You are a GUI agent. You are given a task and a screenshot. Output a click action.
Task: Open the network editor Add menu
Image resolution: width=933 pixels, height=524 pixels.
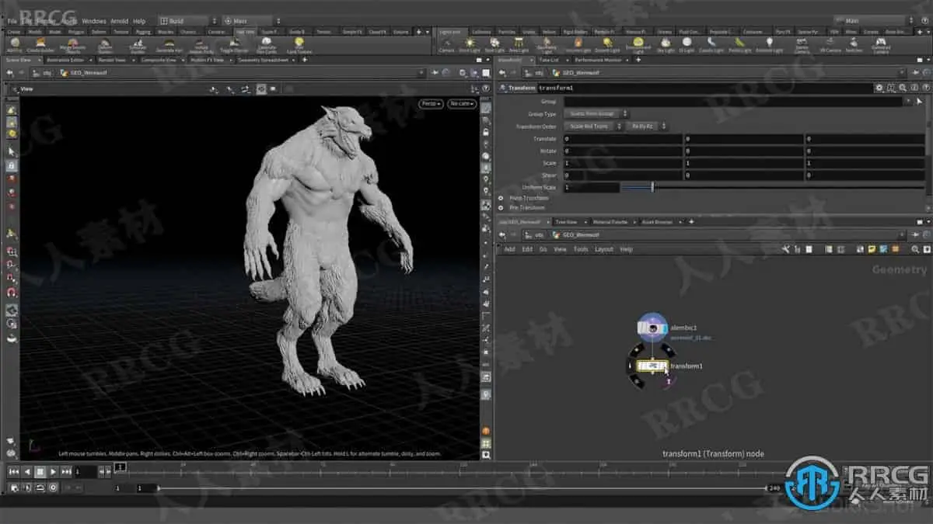tap(509, 249)
